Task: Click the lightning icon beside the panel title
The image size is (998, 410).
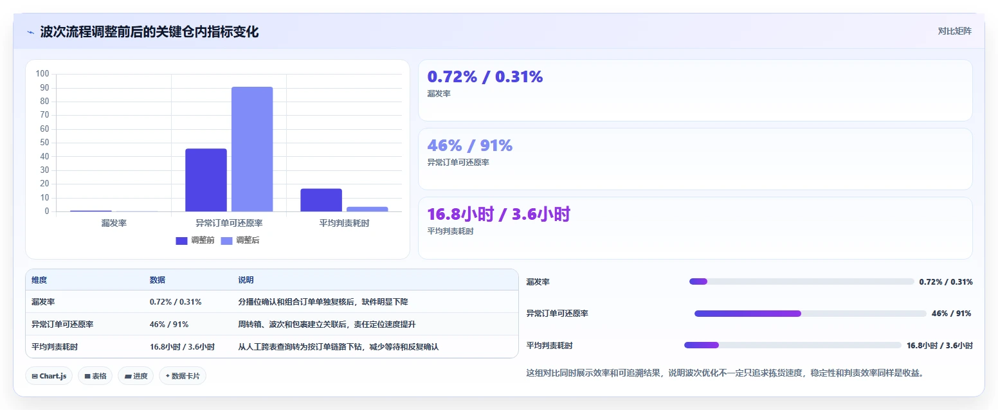Action: 31,32
